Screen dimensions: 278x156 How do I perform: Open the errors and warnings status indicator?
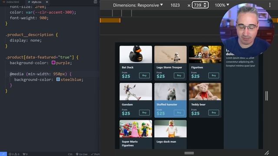point(14,154)
